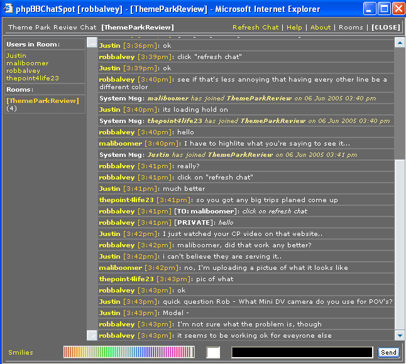Click the chat scrollbar thumb
406x364 pixels.
(x=400, y=245)
